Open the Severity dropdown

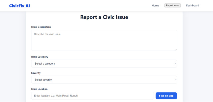(x=104, y=80)
